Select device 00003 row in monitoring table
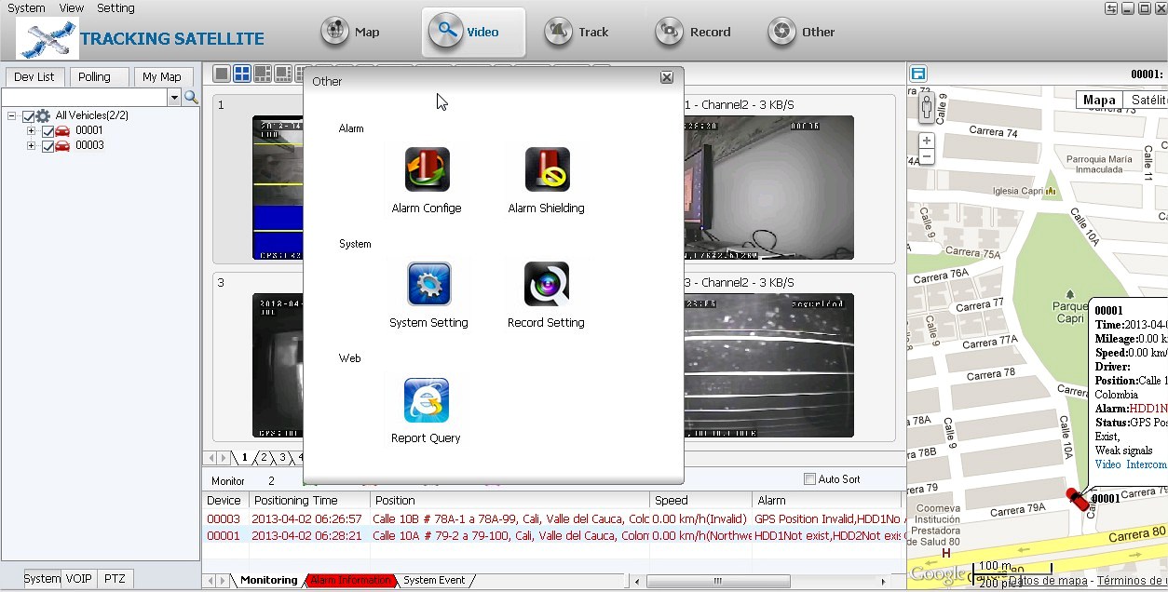This screenshot has height=592, width=1168. 553,518
